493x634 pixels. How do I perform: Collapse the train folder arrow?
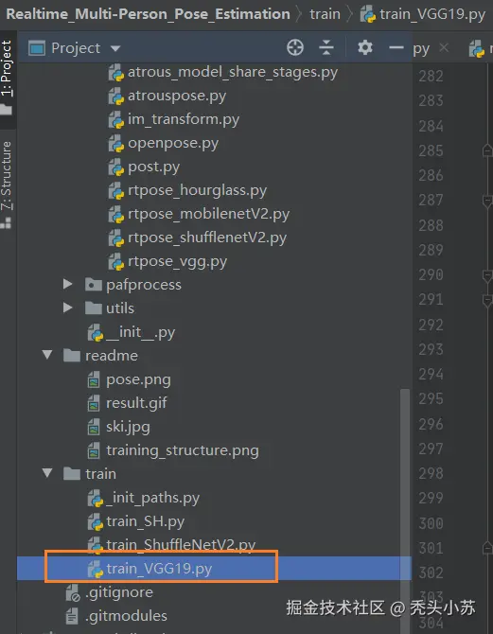click(x=47, y=473)
